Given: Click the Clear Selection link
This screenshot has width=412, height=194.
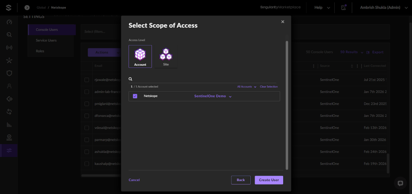Looking at the screenshot, I should (x=268, y=86).
